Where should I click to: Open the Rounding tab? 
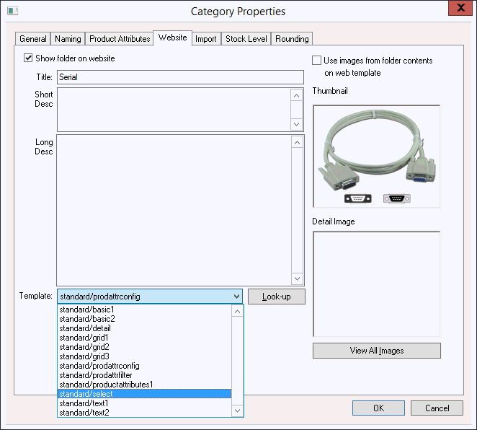(x=292, y=39)
